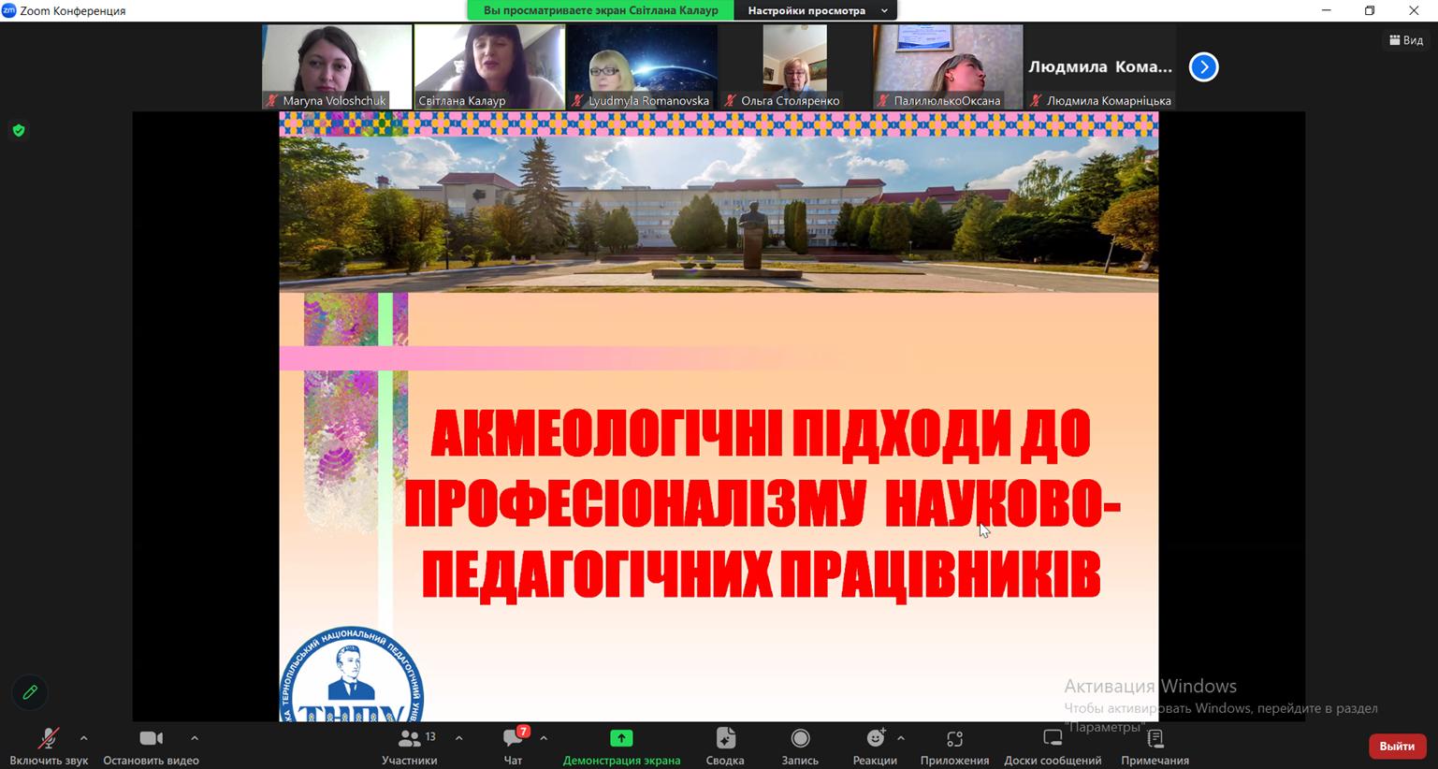This screenshot has width=1438, height=769.
Task: Open Доски сообщений whiteboards
Action: (x=1053, y=746)
